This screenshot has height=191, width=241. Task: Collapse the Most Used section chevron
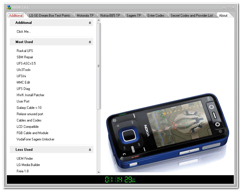90,42
